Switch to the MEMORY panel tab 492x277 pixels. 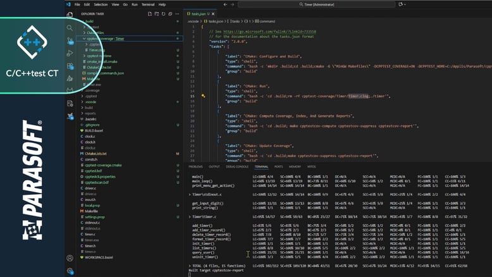click(x=295, y=166)
